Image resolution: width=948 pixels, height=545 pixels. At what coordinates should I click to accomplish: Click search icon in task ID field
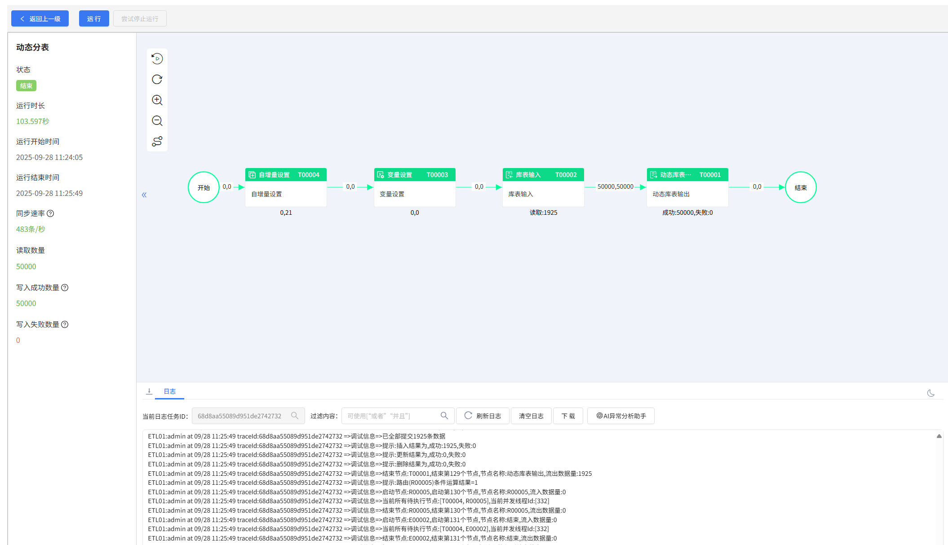(x=295, y=416)
